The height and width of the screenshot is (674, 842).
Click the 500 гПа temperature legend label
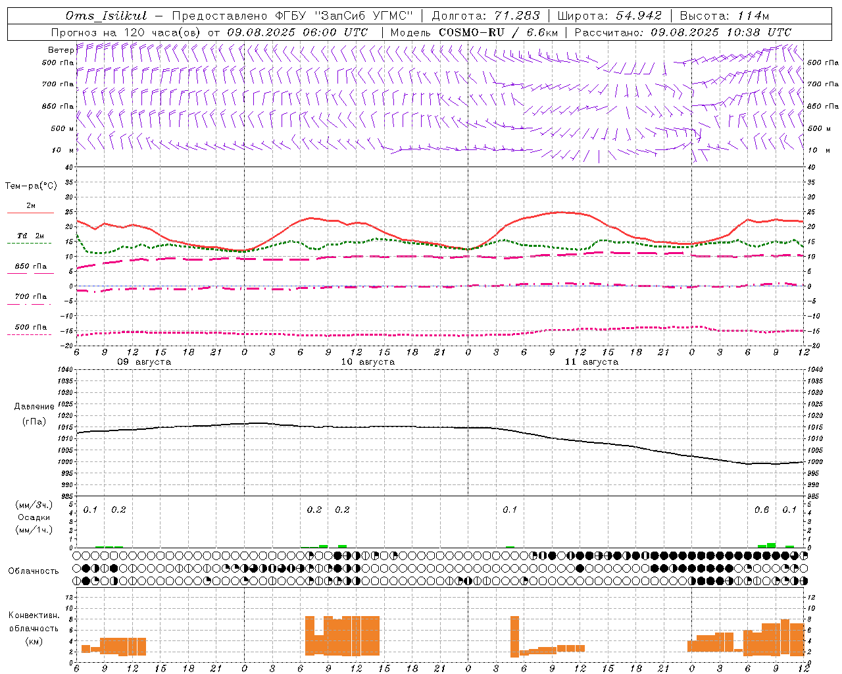31,327
